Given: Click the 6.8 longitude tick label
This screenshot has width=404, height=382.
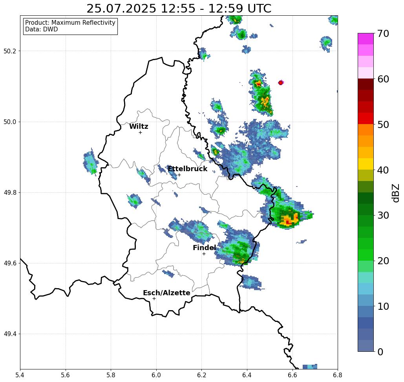Looking at the screenshot, I should pyautogui.click(x=338, y=375).
